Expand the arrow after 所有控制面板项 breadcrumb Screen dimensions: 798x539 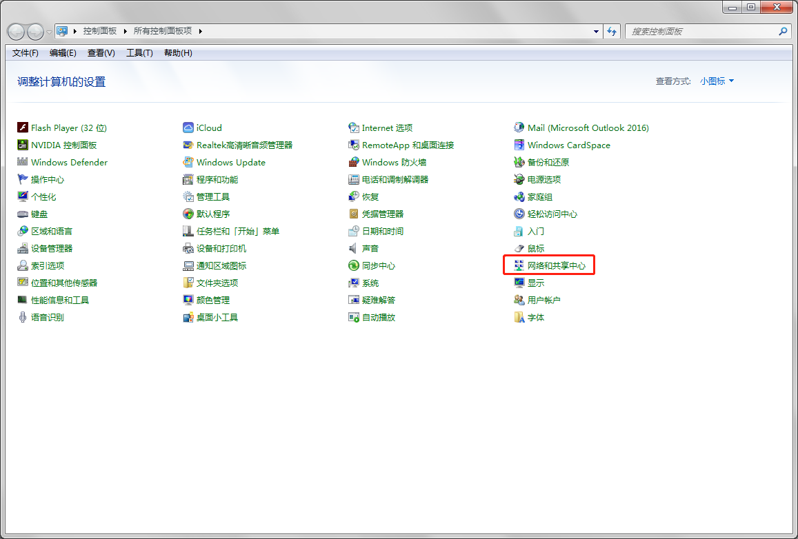201,31
